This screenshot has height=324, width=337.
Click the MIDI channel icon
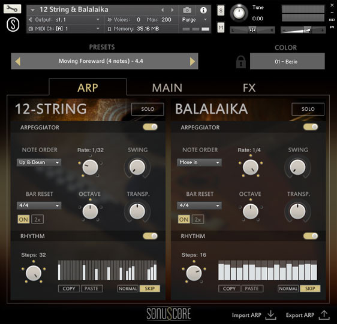point(31,29)
